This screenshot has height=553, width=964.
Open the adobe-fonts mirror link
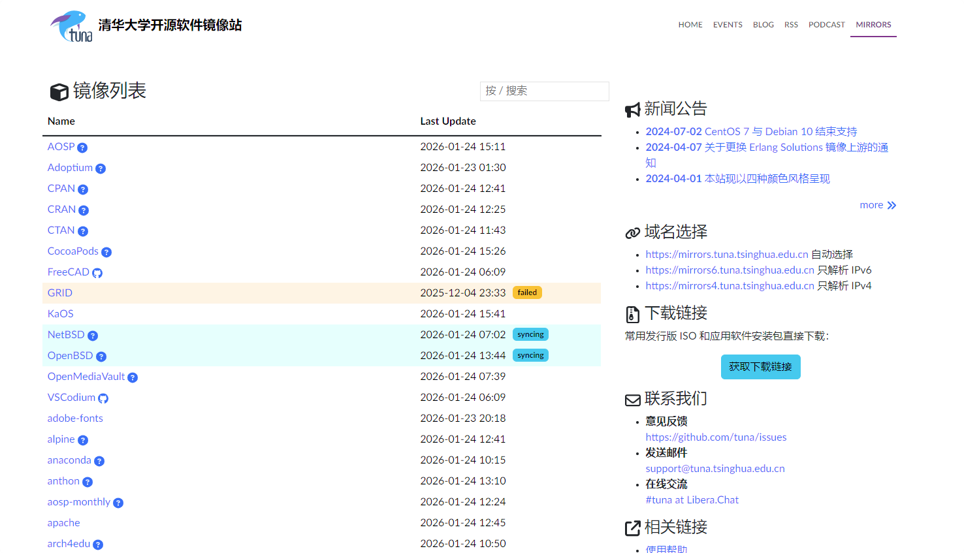[x=75, y=419]
